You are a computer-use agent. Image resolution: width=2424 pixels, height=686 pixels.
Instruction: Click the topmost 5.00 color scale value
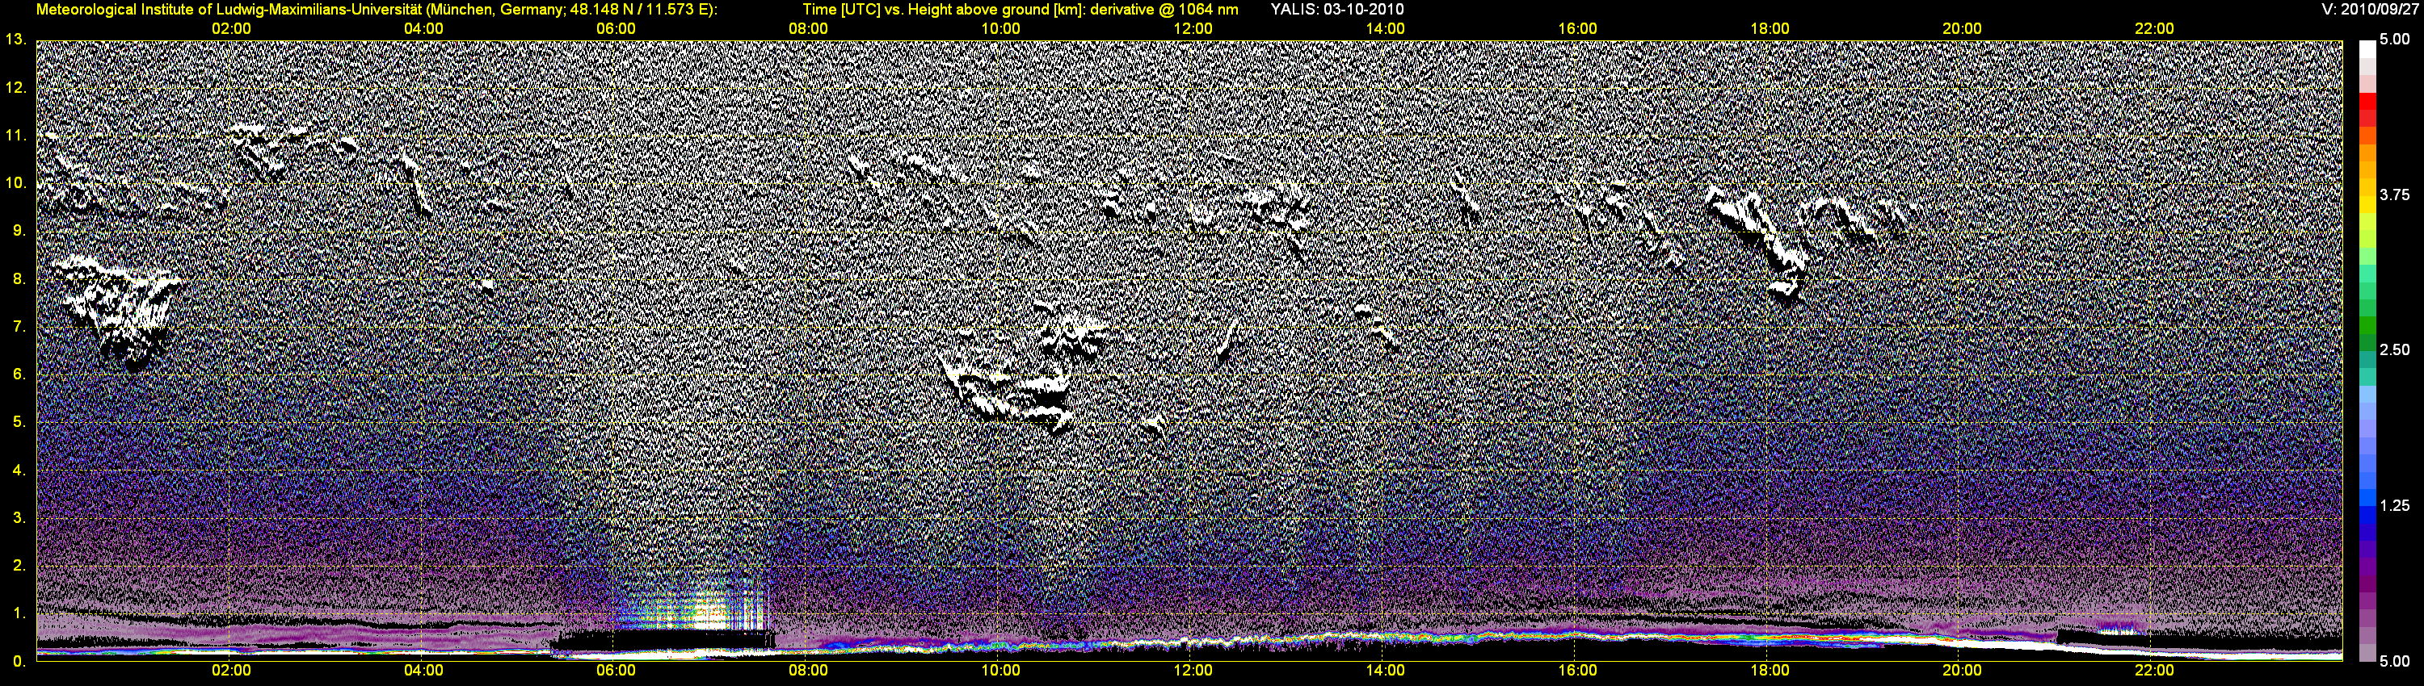[2395, 40]
